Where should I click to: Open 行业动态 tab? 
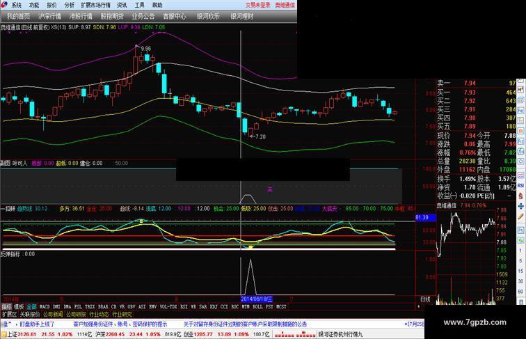[99, 315]
